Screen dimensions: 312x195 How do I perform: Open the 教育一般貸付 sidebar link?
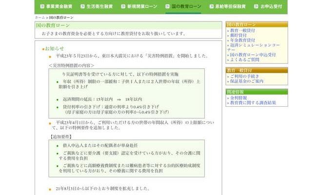point(242,30)
